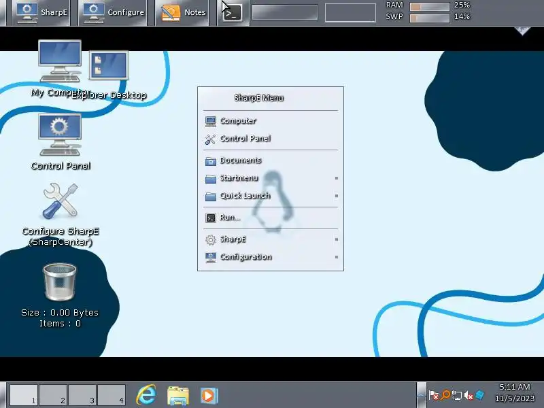Switch to virtual desktop 2
This screenshot has height=408, width=544.
(x=53, y=395)
